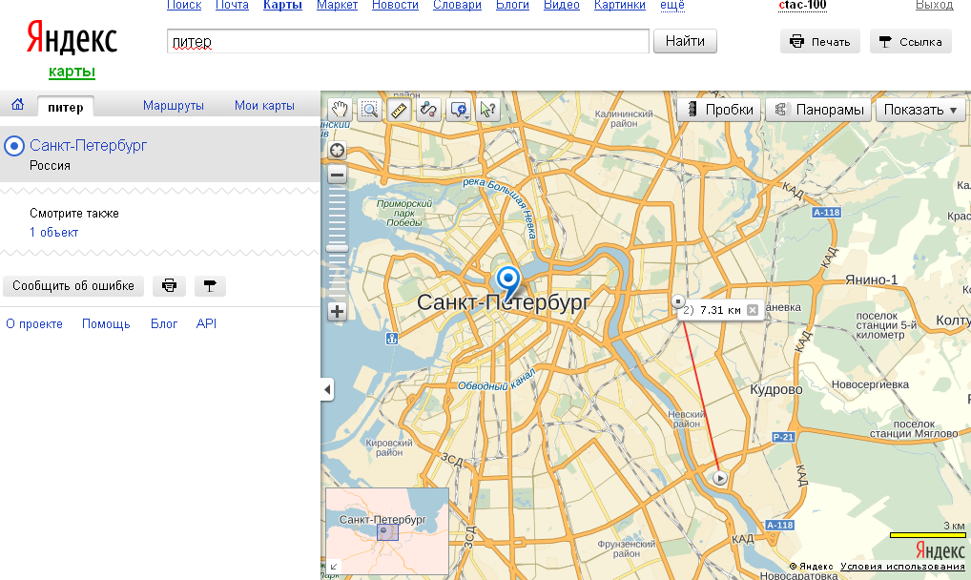The image size is (971, 580).
Task: Click the Выход logout link
Action: pos(935,5)
